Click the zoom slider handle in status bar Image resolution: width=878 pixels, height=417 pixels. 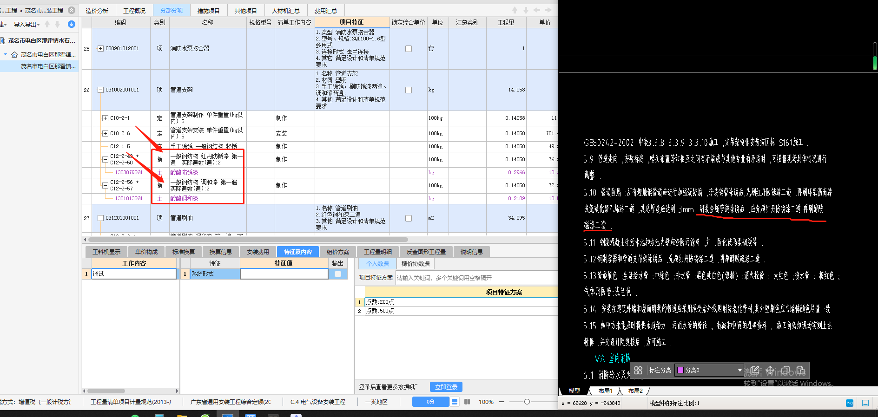pyautogui.click(x=527, y=402)
